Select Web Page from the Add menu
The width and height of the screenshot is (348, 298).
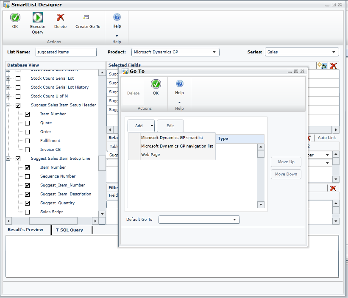(x=150, y=155)
